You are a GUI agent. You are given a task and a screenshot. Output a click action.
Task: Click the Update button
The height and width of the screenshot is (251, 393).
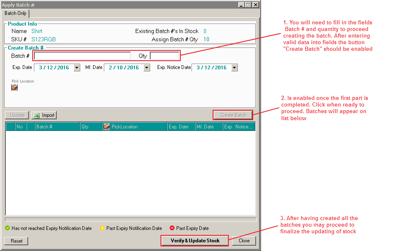(x=17, y=115)
